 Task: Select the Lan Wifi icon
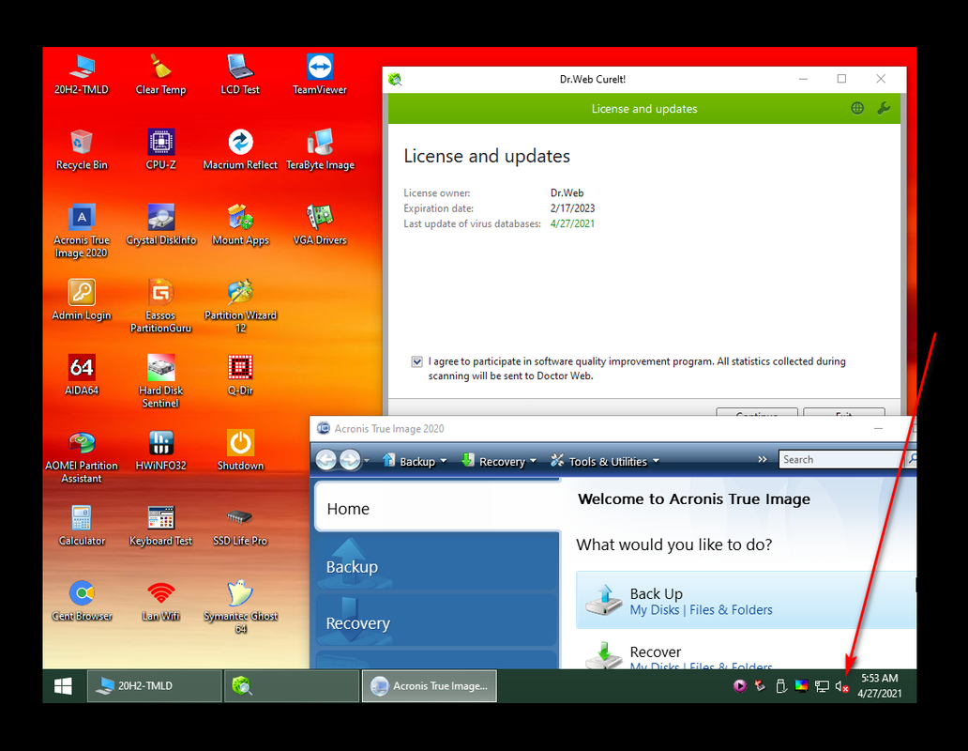point(160,602)
